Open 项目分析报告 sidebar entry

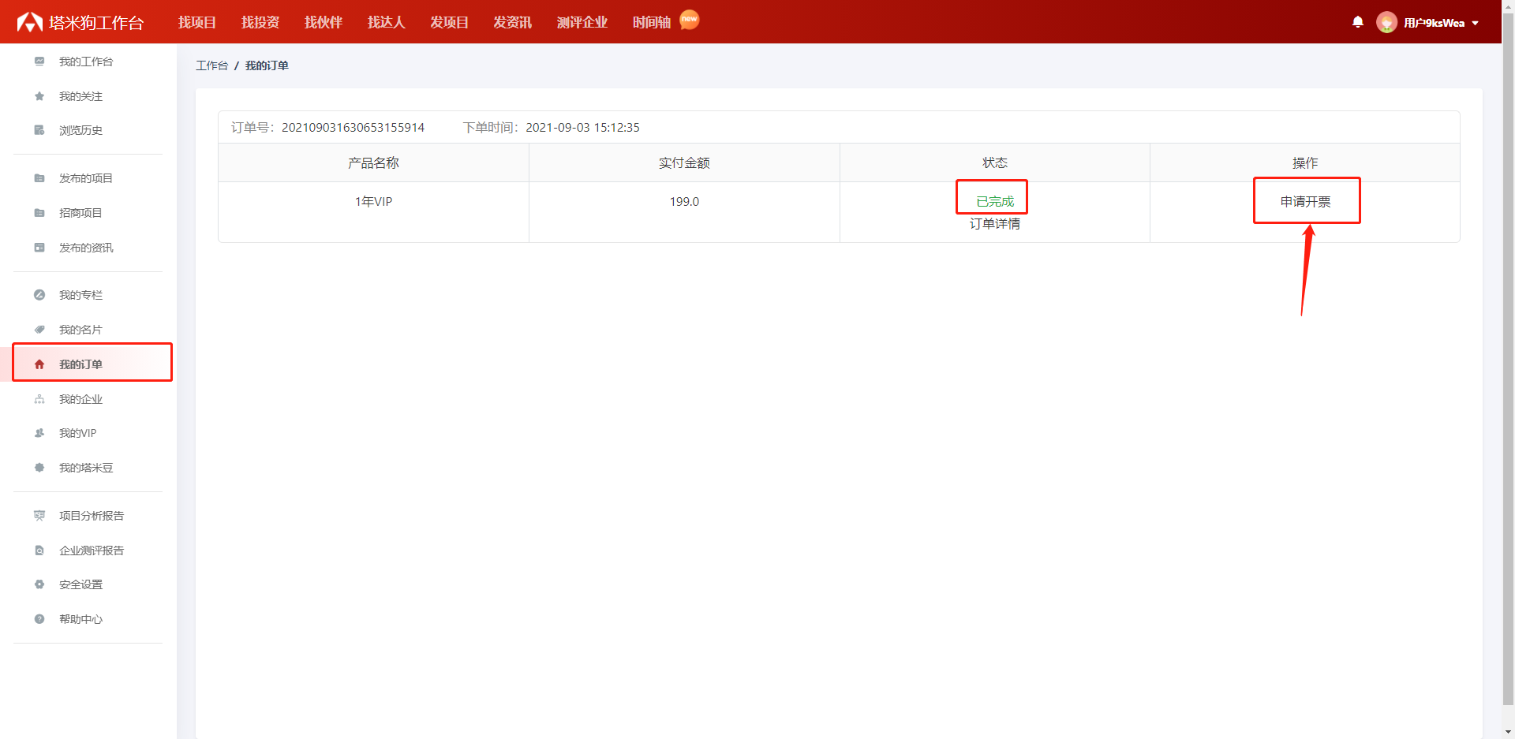click(x=92, y=516)
